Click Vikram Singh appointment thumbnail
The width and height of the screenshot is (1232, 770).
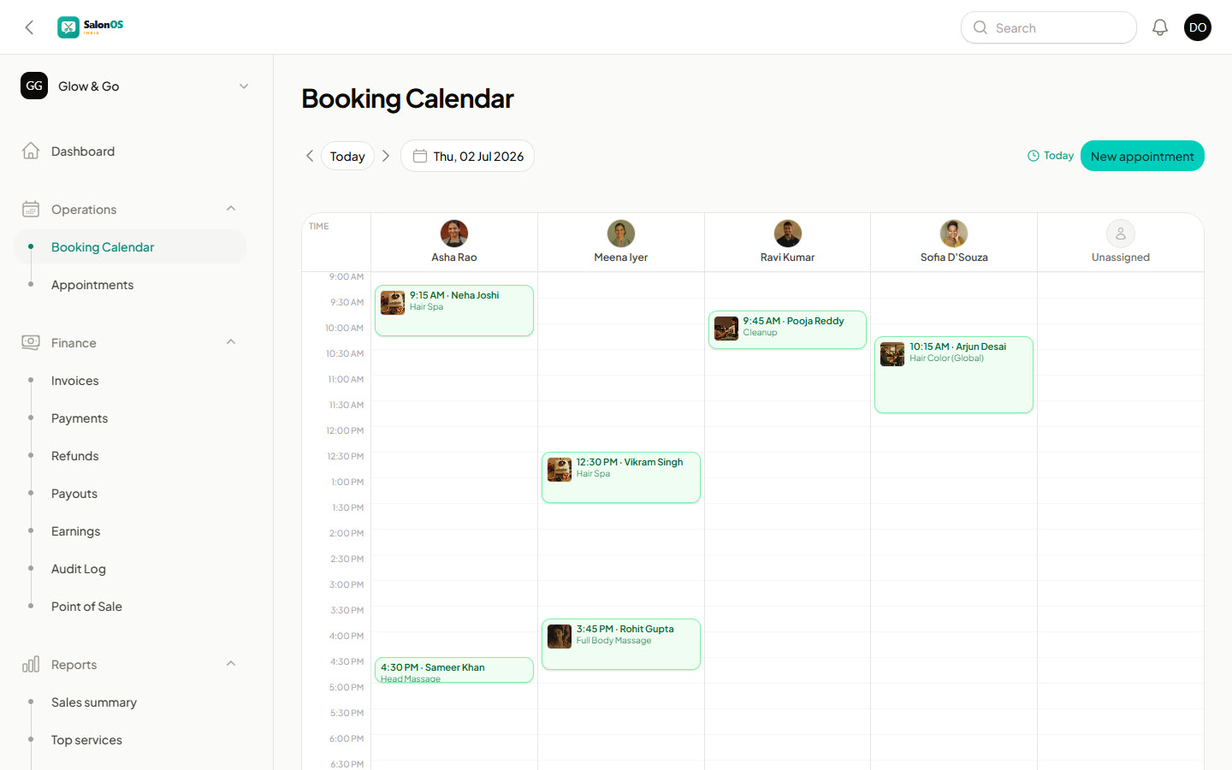560,470
